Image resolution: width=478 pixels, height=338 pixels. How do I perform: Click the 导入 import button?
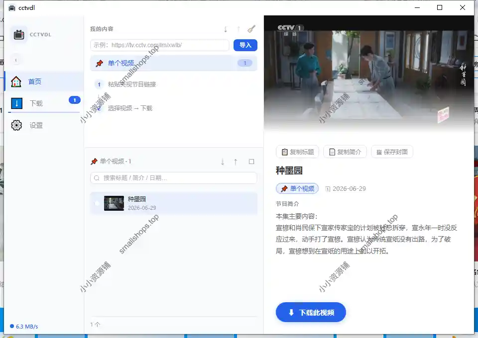pyautogui.click(x=245, y=45)
